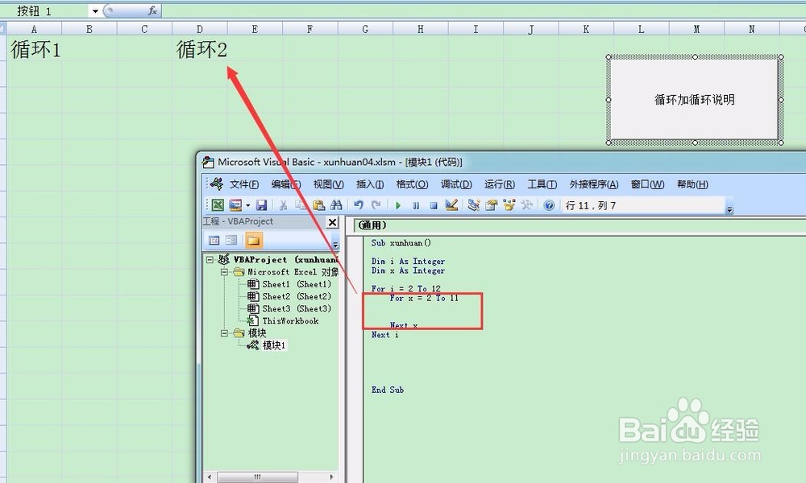Select the Toggle Folders icon in Project Explorer
This screenshot has width=806, height=483.
(252, 237)
